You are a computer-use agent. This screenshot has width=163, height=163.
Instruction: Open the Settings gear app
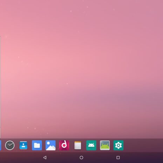tap(118, 145)
